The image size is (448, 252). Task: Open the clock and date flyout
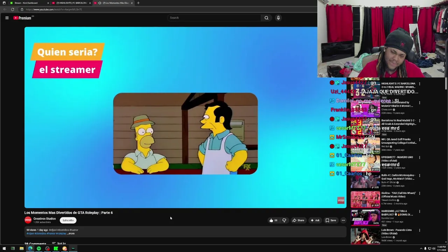coord(441,248)
